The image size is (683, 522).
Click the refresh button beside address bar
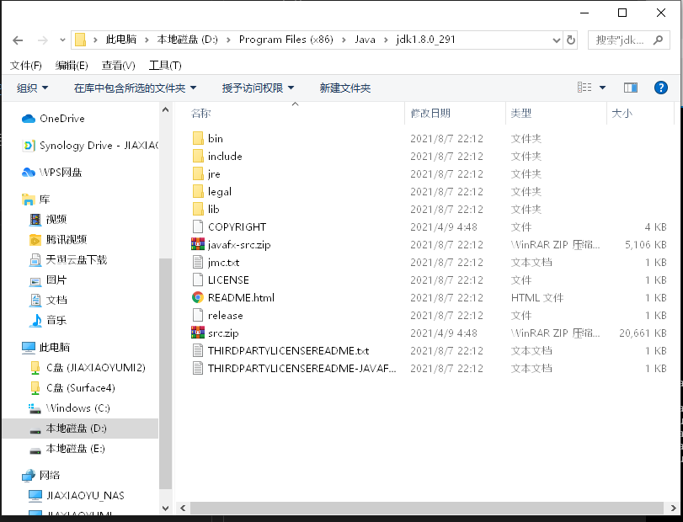click(x=571, y=40)
